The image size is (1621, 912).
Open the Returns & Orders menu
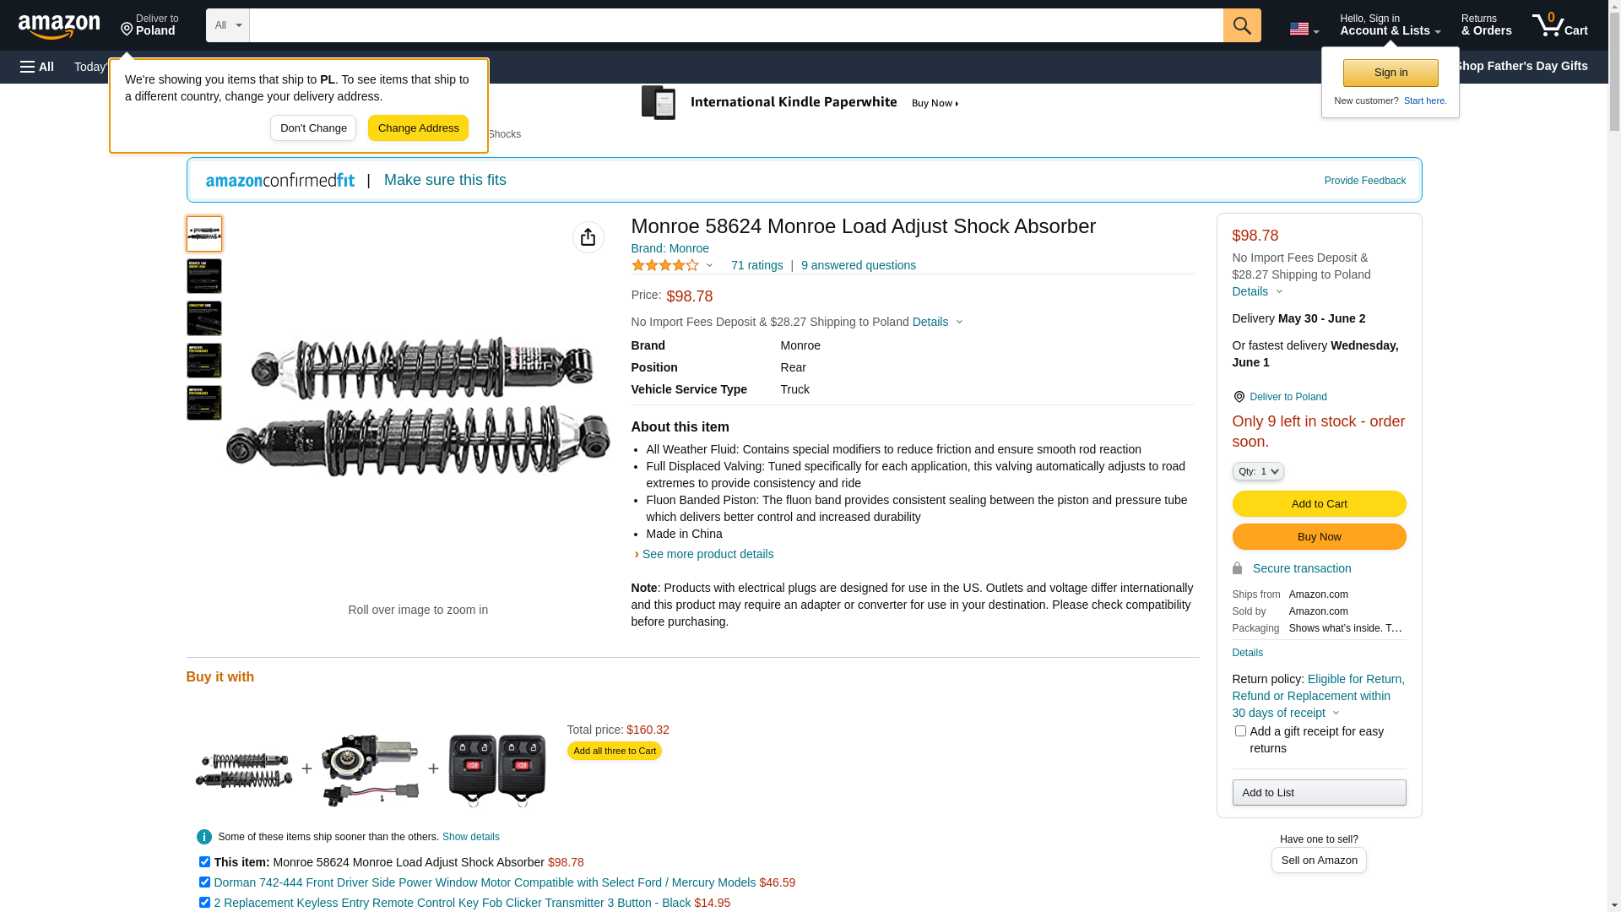coord(1485,25)
